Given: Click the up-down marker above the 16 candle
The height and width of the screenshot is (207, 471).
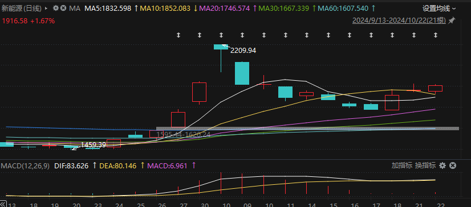Looking at the screenshot, I should 350,35.
